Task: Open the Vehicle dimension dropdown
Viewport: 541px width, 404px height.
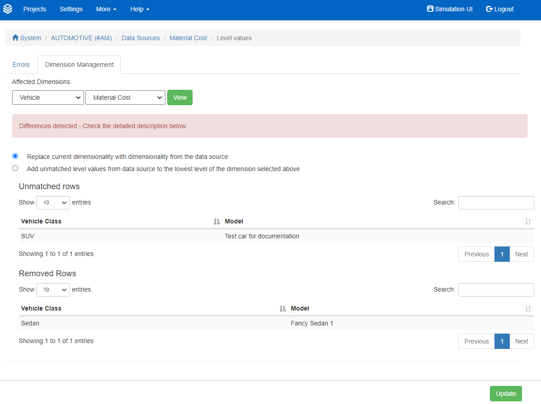Action: [x=48, y=98]
